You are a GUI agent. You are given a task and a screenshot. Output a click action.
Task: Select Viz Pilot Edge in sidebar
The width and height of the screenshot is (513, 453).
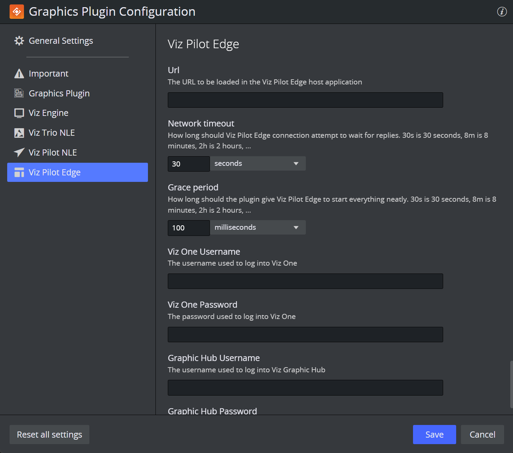pyautogui.click(x=77, y=172)
